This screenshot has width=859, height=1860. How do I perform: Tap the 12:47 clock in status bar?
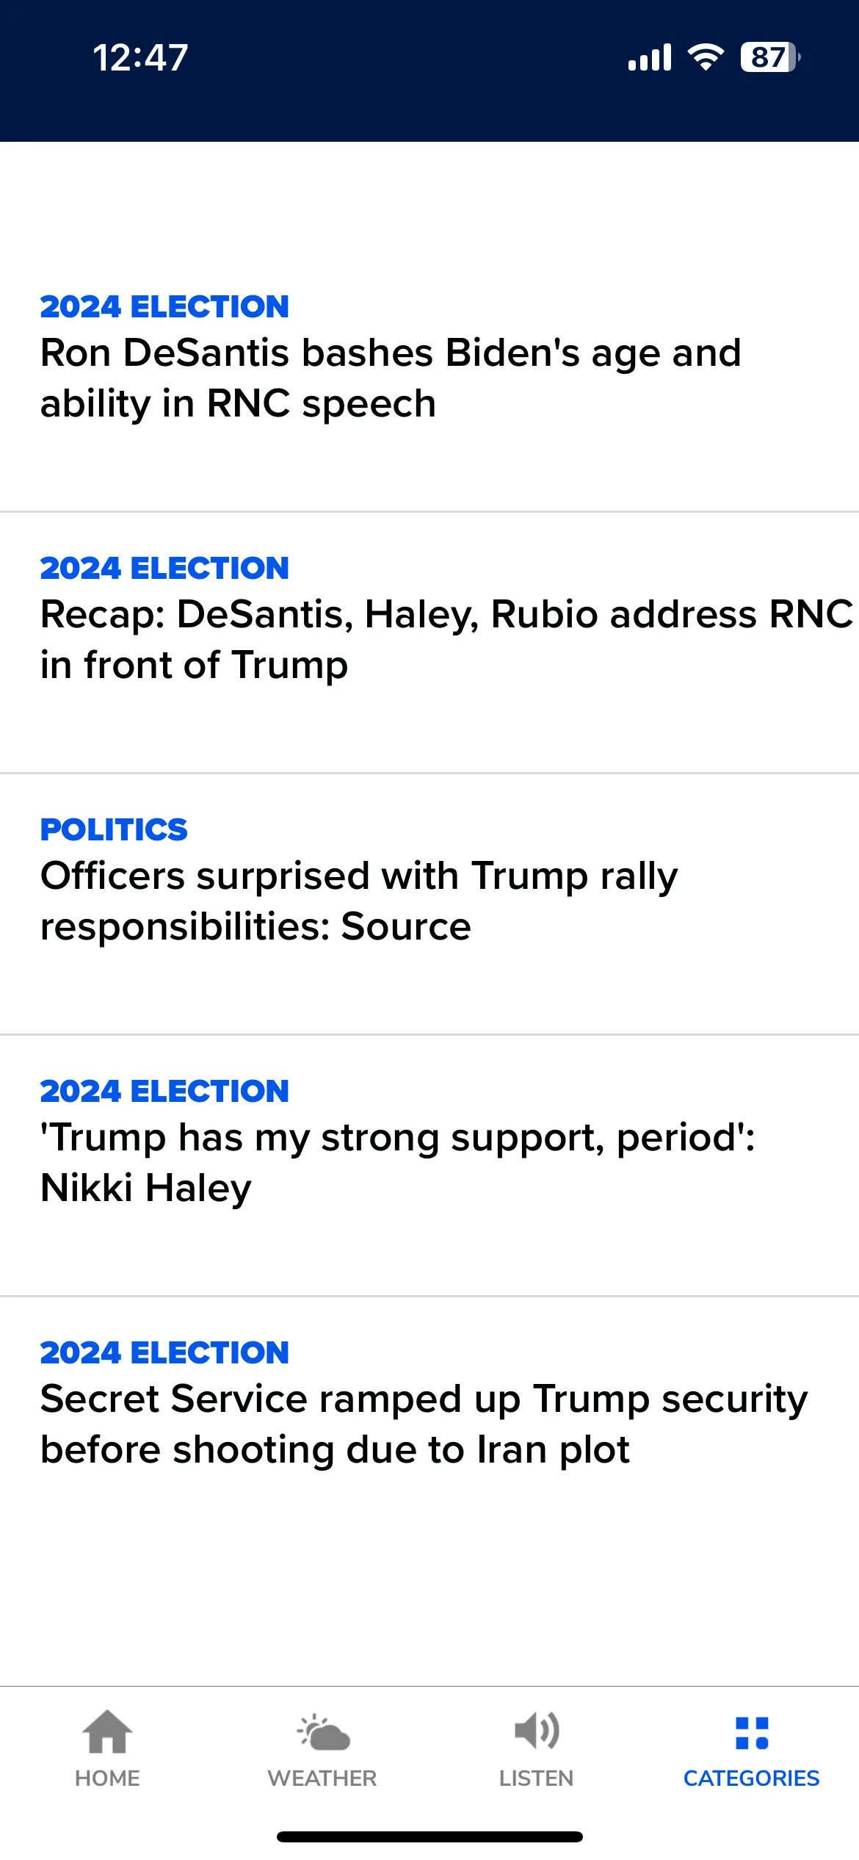point(140,57)
